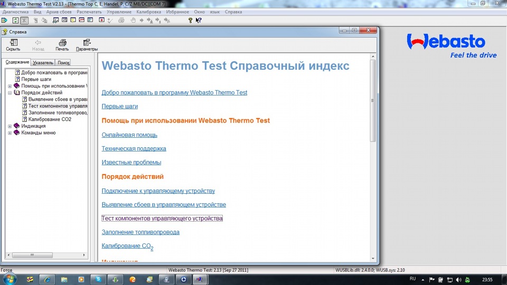The image size is (507, 285).
Task: Follow the 'Известные проблемы' link
Action: point(132,163)
